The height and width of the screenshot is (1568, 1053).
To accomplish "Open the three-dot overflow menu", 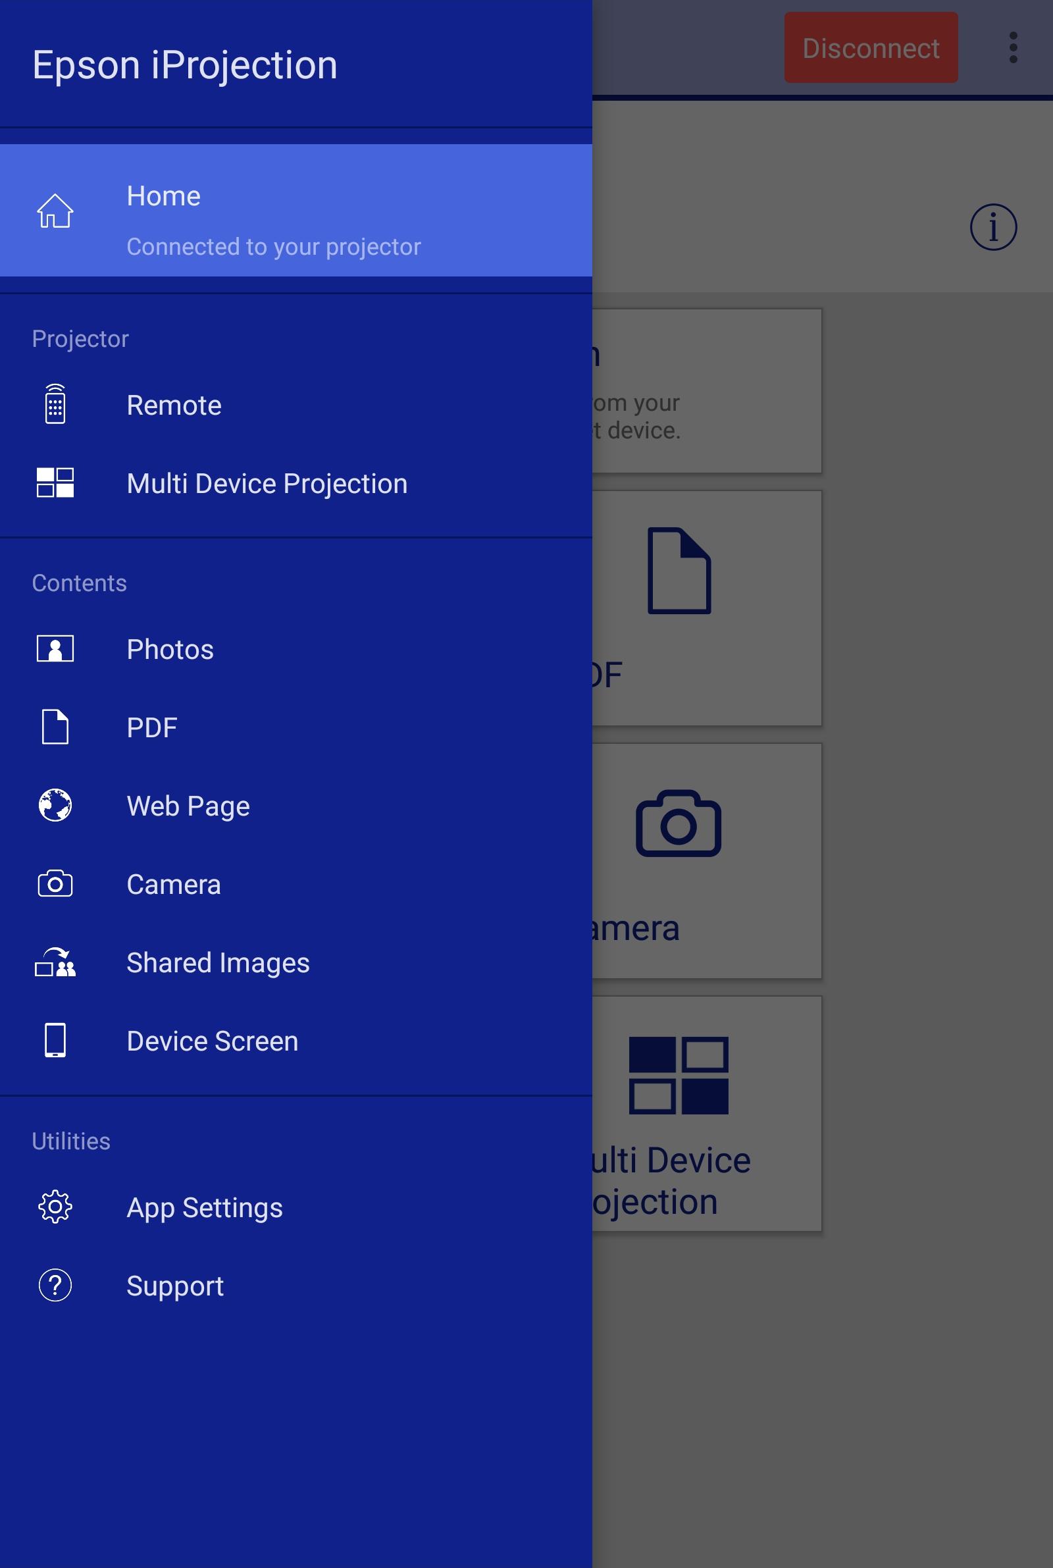I will coord(1013,47).
